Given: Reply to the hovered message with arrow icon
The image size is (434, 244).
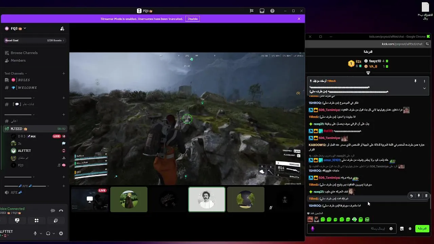Looking at the screenshot, I should (x=411, y=196).
